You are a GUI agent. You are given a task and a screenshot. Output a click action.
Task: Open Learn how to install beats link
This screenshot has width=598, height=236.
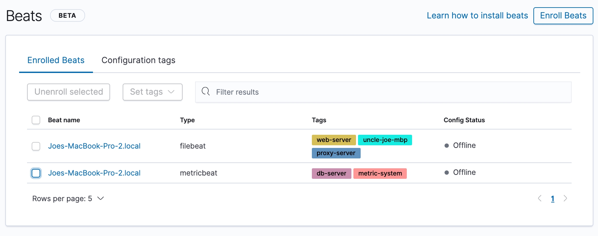(x=477, y=15)
